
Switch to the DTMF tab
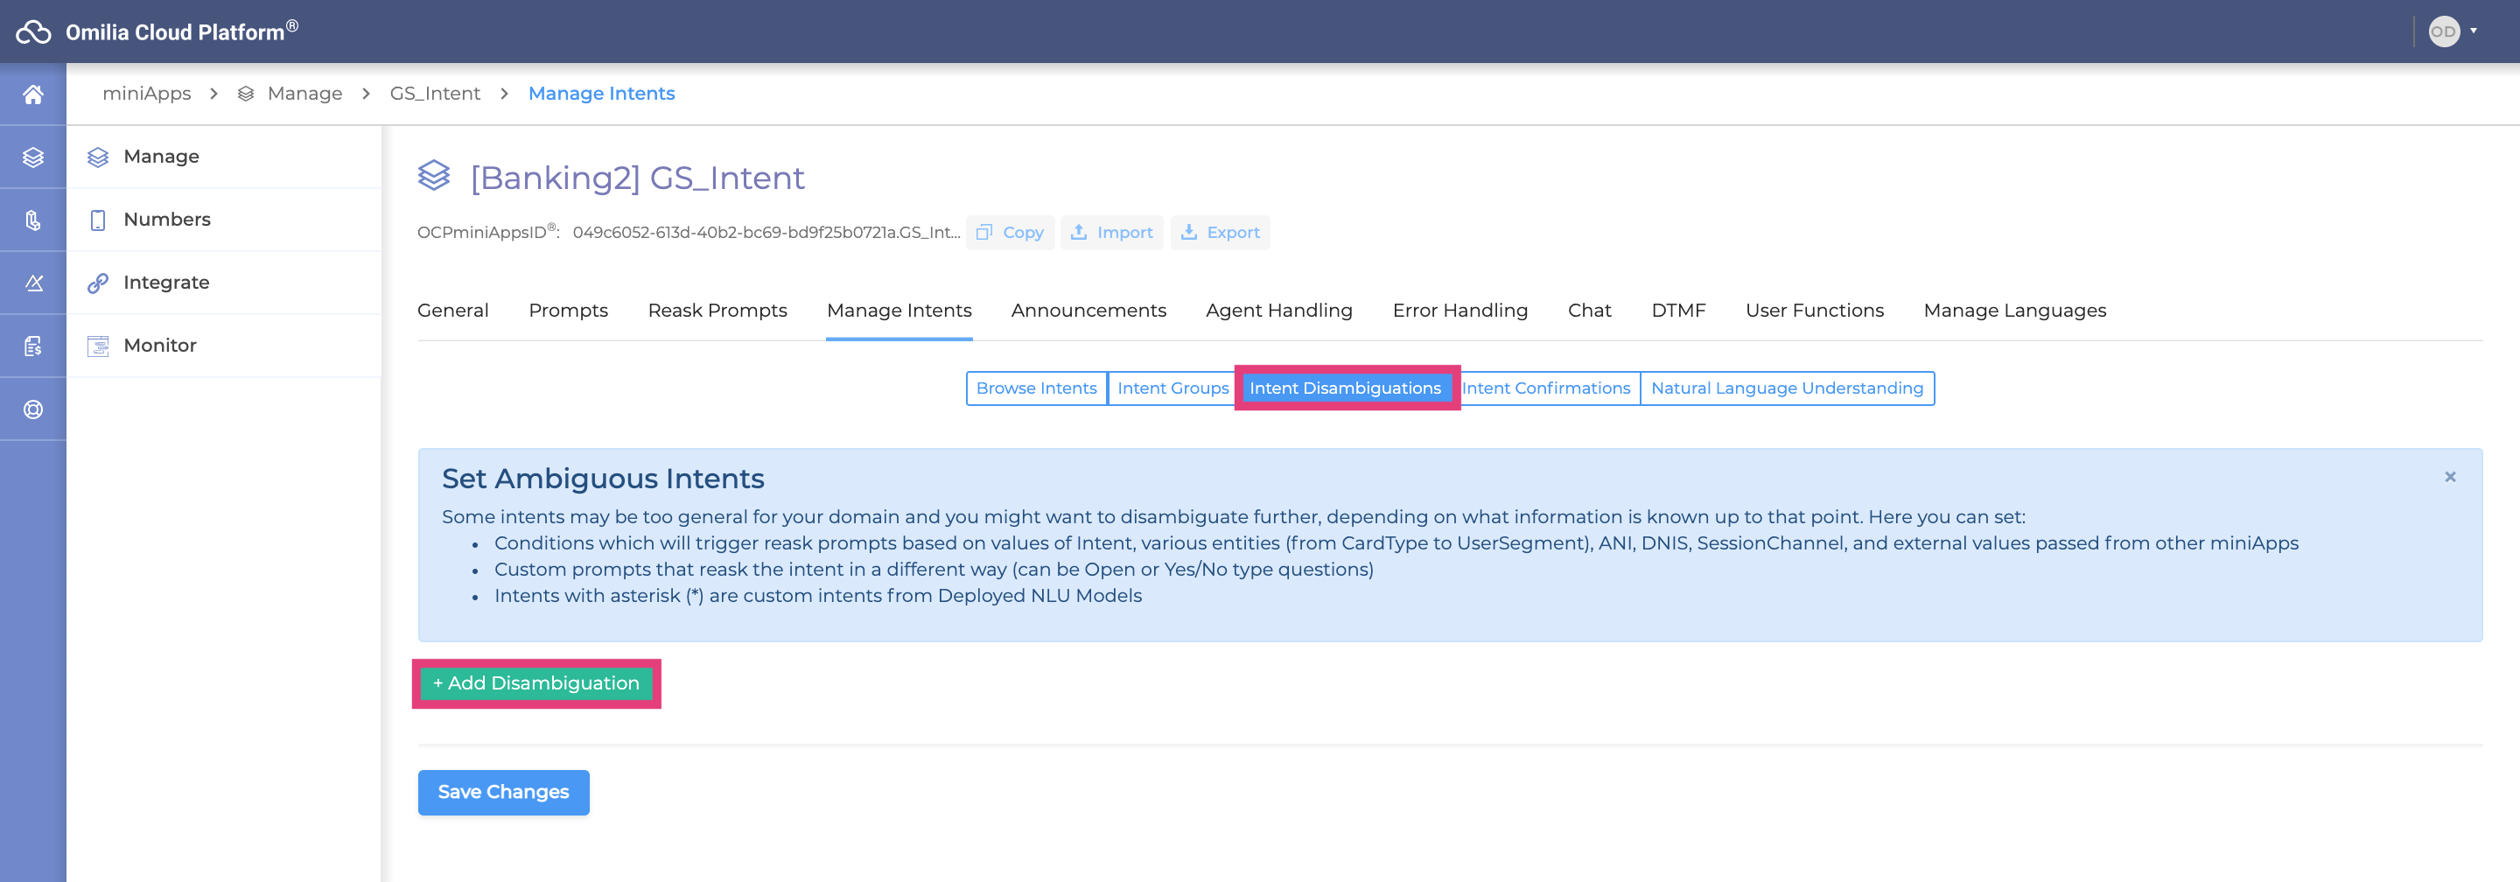click(1679, 310)
